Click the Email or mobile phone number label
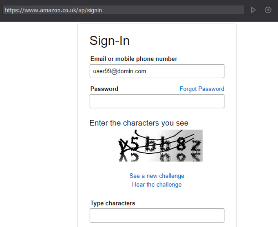This screenshot has height=227, width=278. point(134,59)
